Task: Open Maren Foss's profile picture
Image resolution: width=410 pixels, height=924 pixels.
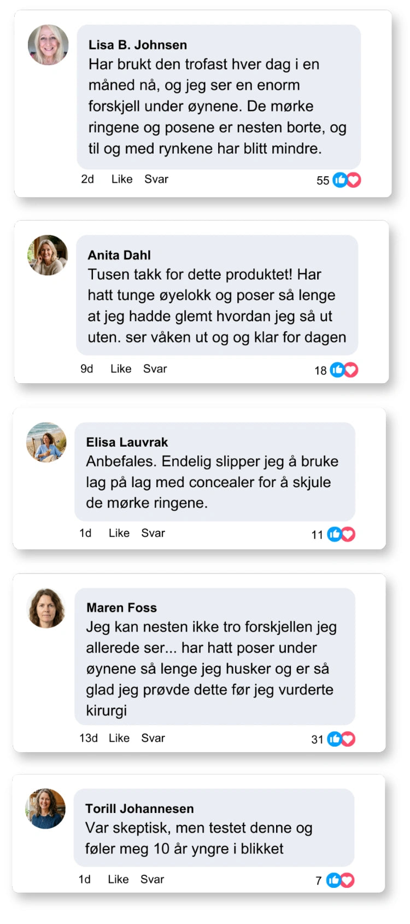Action: [46, 608]
